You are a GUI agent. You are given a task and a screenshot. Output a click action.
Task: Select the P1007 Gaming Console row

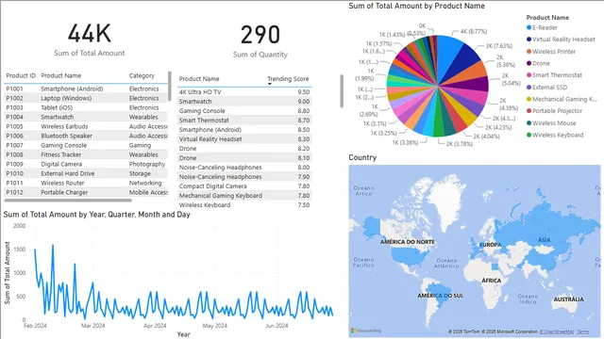86,145
